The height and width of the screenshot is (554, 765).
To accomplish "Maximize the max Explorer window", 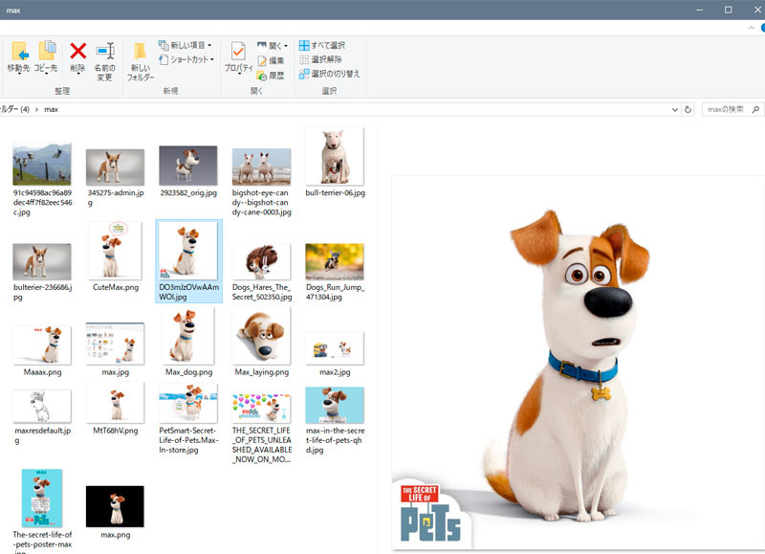I will click(728, 10).
